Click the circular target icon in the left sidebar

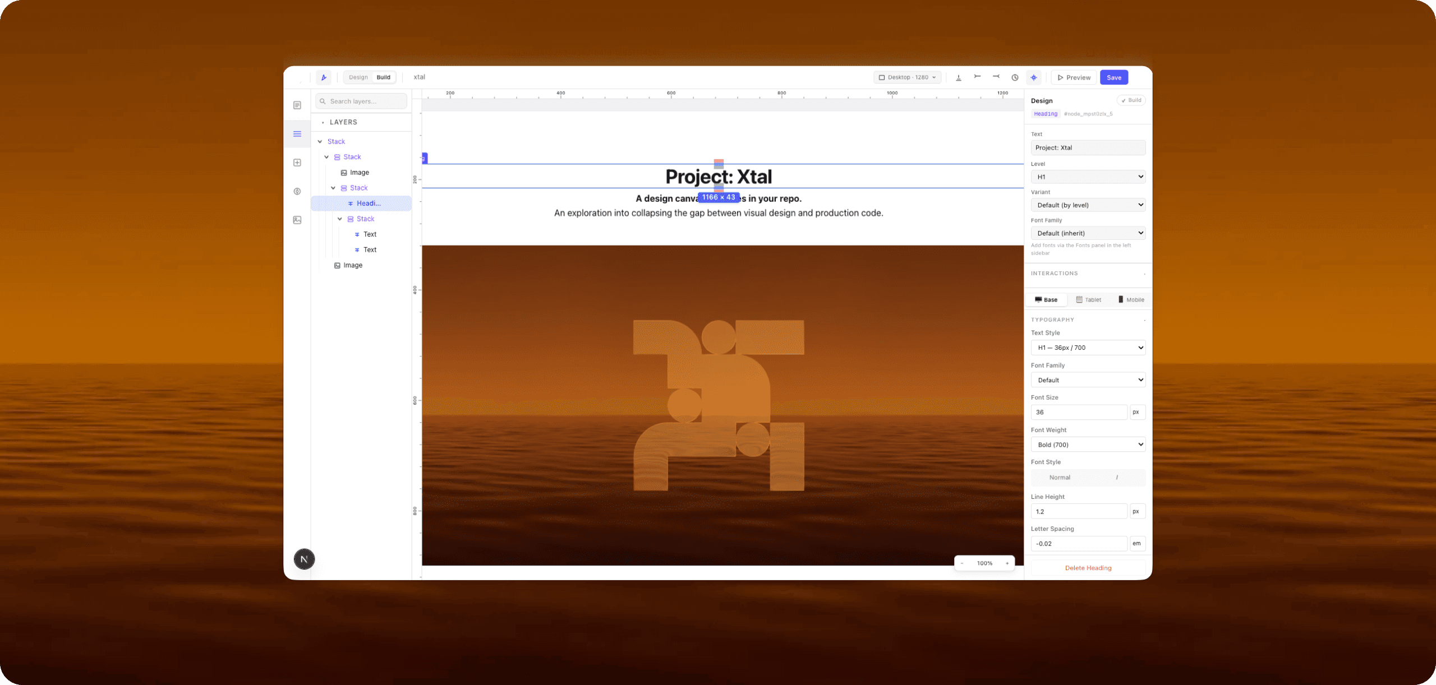click(x=297, y=191)
